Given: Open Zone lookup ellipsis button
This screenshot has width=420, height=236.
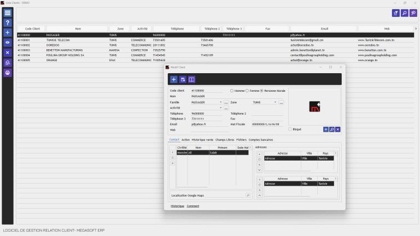Looking at the screenshot, I should pos(281,103).
